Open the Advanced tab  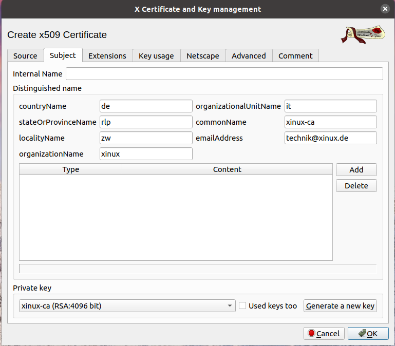249,56
